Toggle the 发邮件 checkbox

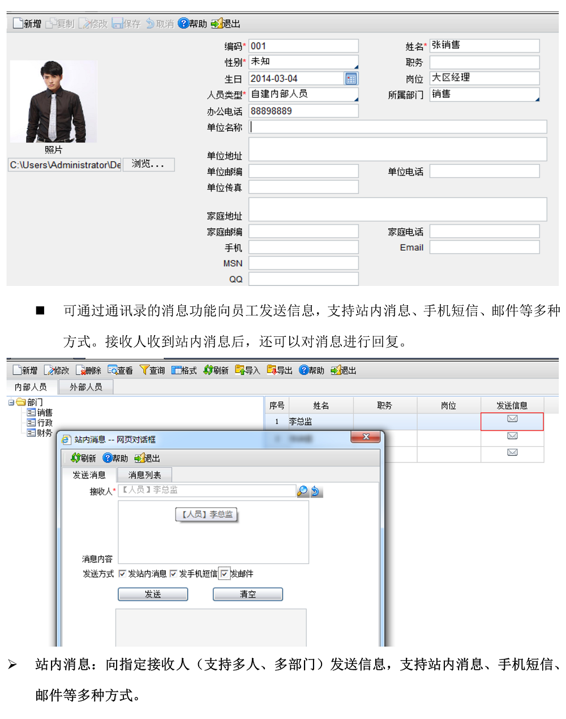pos(225,574)
